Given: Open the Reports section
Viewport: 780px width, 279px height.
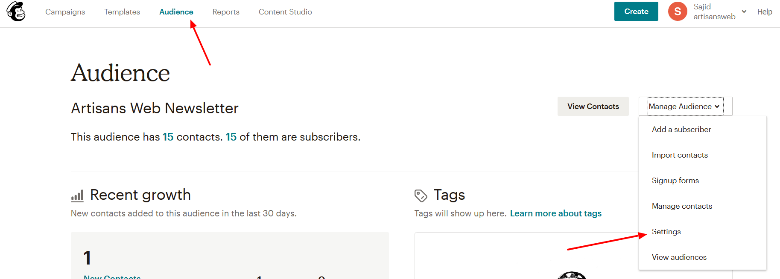Looking at the screenshot, I should [226, 12].
